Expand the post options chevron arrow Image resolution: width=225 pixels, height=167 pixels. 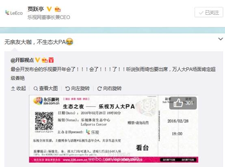(x=220, y=39)
